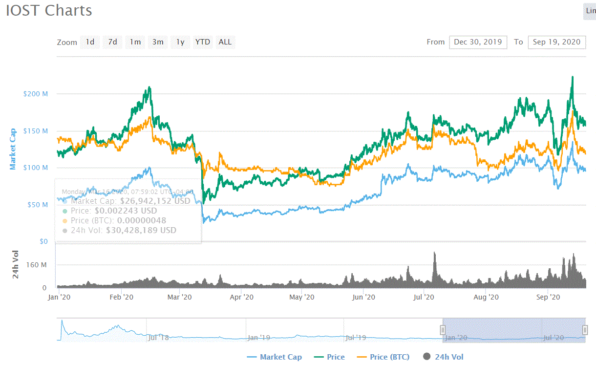Click the $200 M axis label
This screenshot has width=596, height=365.
(x=35, y=93)
